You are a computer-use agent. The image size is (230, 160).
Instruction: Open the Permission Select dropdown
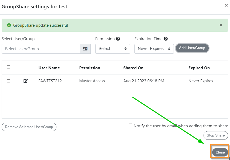[x=113, y=49]
